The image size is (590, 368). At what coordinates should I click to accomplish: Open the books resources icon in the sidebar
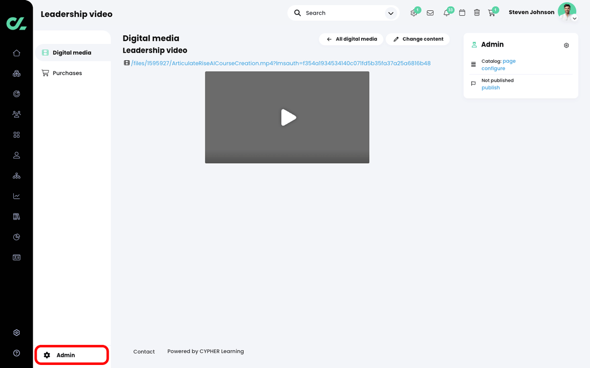(x=16, y=216)
